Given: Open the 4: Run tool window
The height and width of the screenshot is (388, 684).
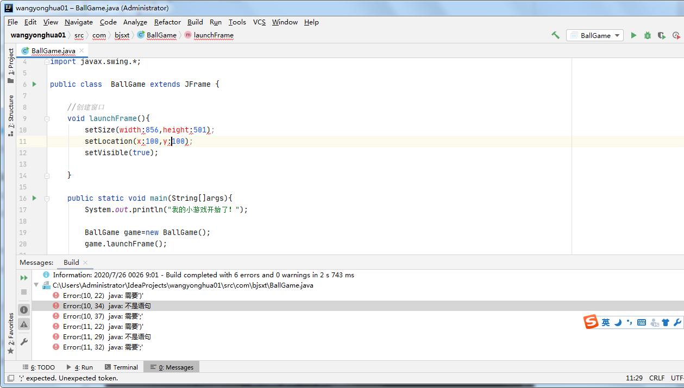Looking at the screenshot, I should coord(79,367).
